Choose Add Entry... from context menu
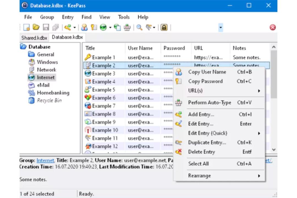Image resolution: width=297 pixels, height=198 pixels. coord(219,114)
